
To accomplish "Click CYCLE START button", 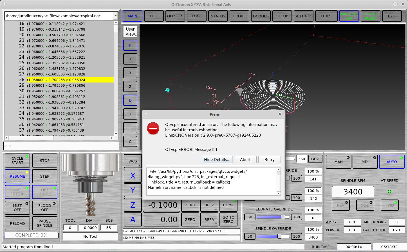I will (17, 161).
